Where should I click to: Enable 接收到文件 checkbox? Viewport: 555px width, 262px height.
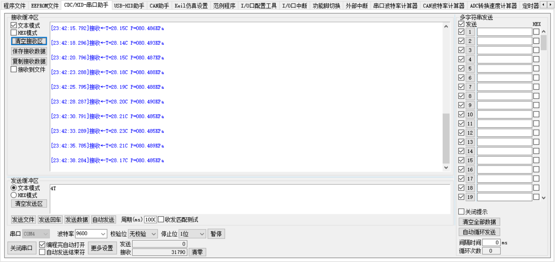point(28,69)
